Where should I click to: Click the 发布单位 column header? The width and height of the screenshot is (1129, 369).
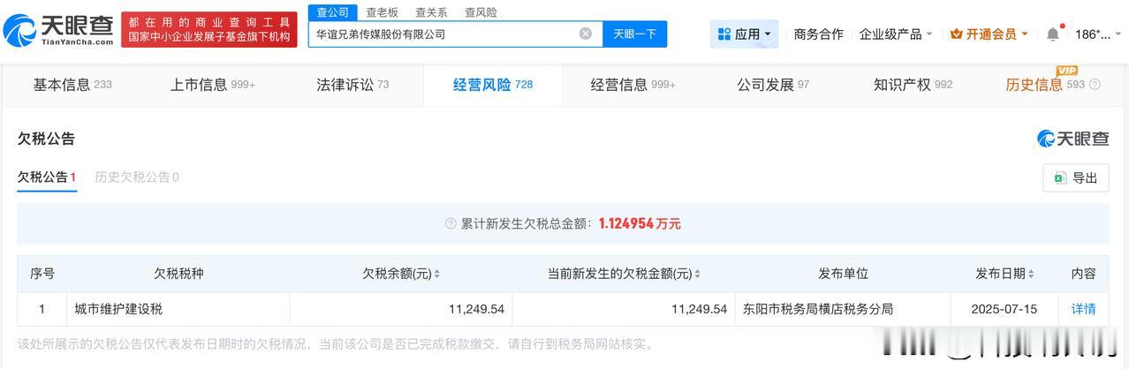[843, 274]
